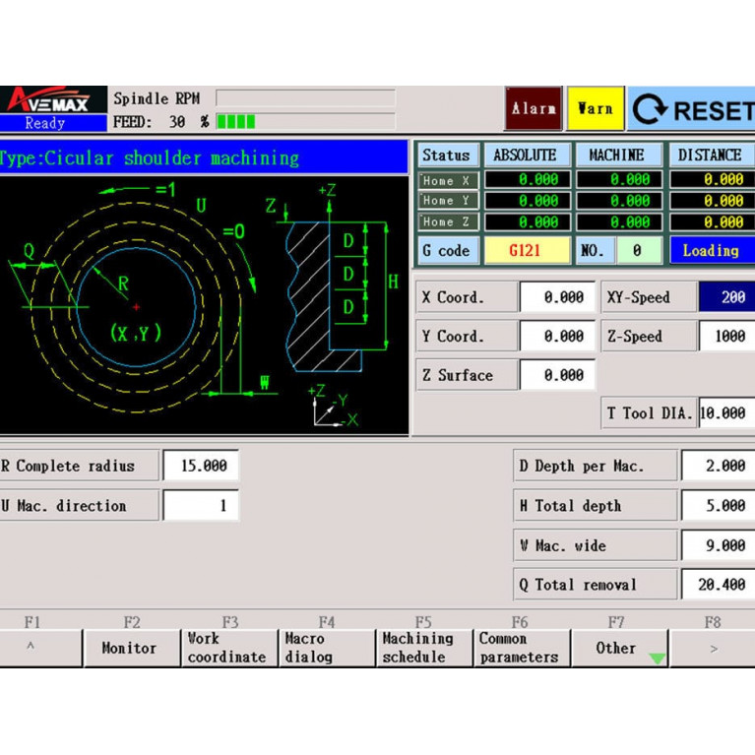
Task: Click the FEED percentage progress bar
Action: tap(306, 122)
